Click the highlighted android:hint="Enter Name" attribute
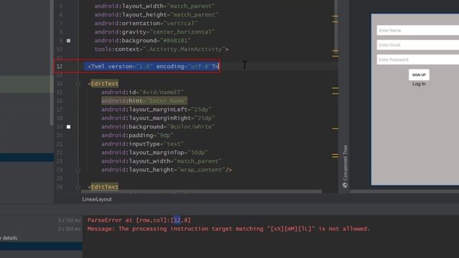 144,100
